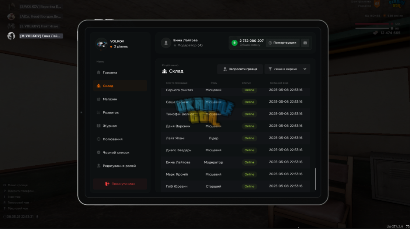This screenshot has width=410, height=229.
Task: Click the microphone icon near the HUD clock
Action: coord(37,217)
